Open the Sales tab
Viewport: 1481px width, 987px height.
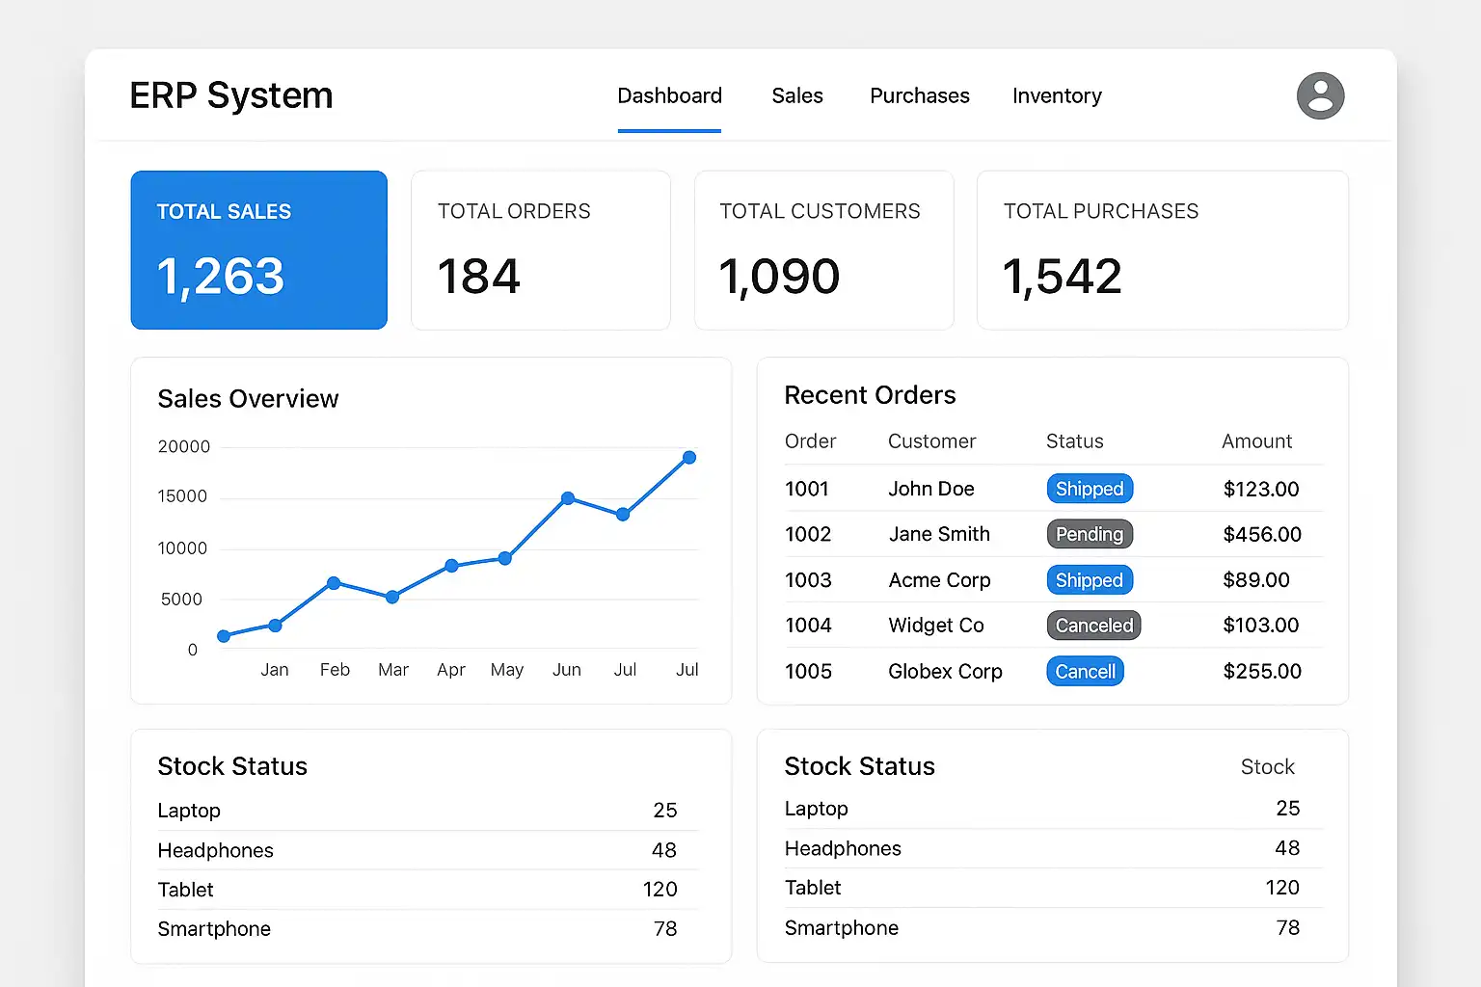point(796,96)
